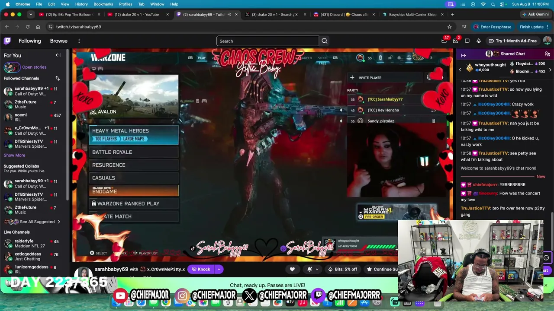The height and width of the screenshot is (311, 554).
Task: Open the History menu
Action: pyautogui.click(x=81, y=4)
